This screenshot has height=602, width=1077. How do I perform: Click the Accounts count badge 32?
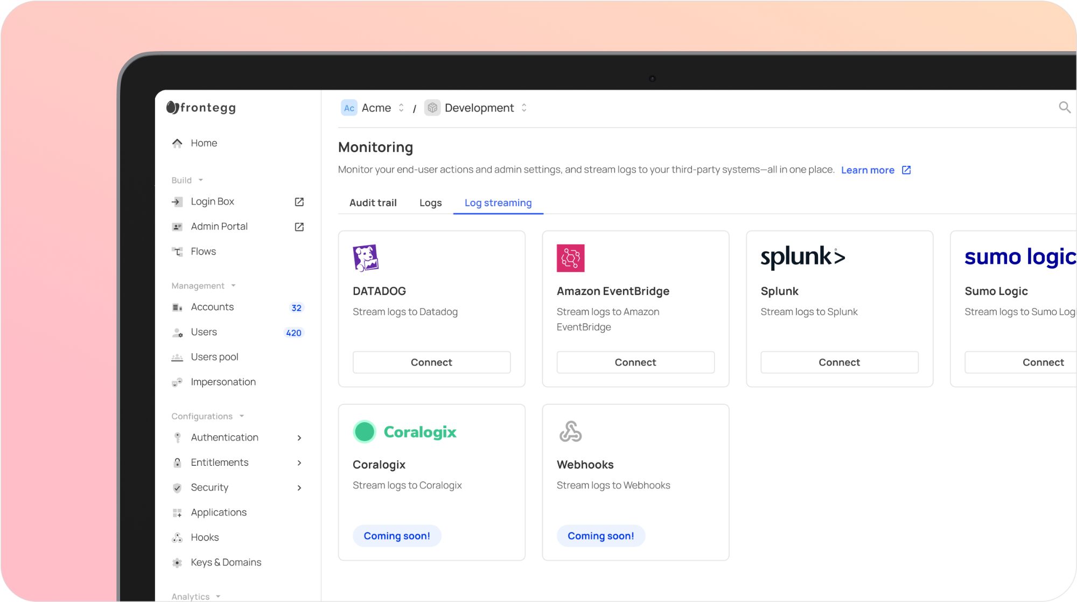click(x=296, y=308)
